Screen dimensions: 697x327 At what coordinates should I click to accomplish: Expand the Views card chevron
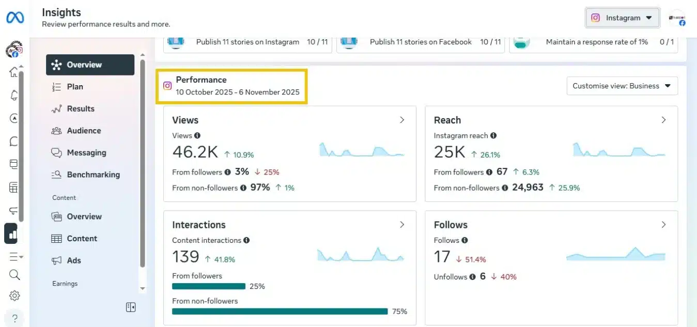[402, 120]
